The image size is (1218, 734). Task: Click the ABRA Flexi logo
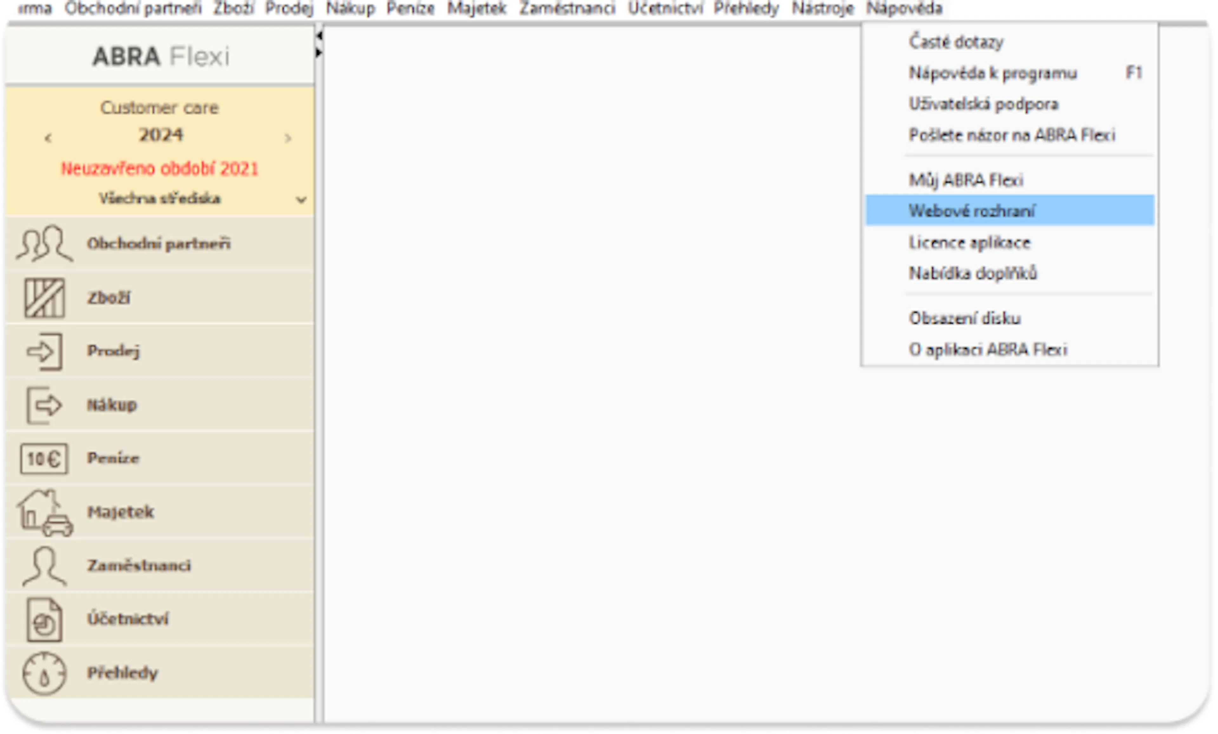(161, 56)
